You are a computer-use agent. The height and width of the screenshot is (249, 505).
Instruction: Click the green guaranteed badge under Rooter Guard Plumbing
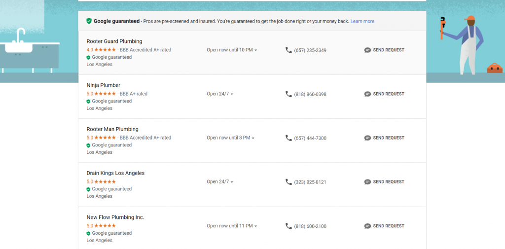[89, 57]
